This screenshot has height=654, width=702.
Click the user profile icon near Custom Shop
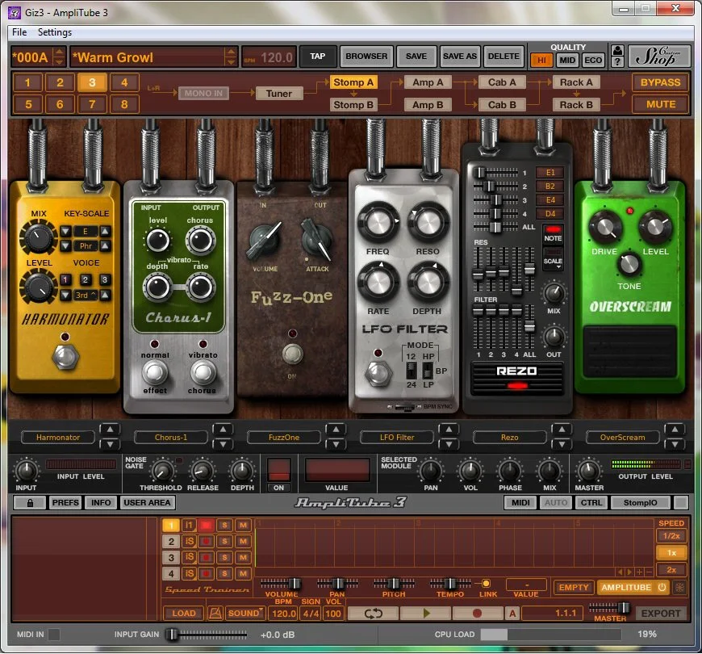pyautogui.click(x=617, y=50)
